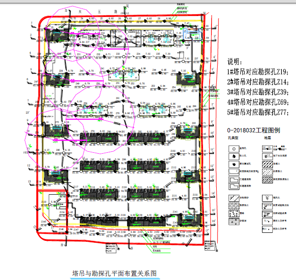Click the round gravel pattern legend swatch
This screenshot has width=296, height=280.
click(234, 214)
